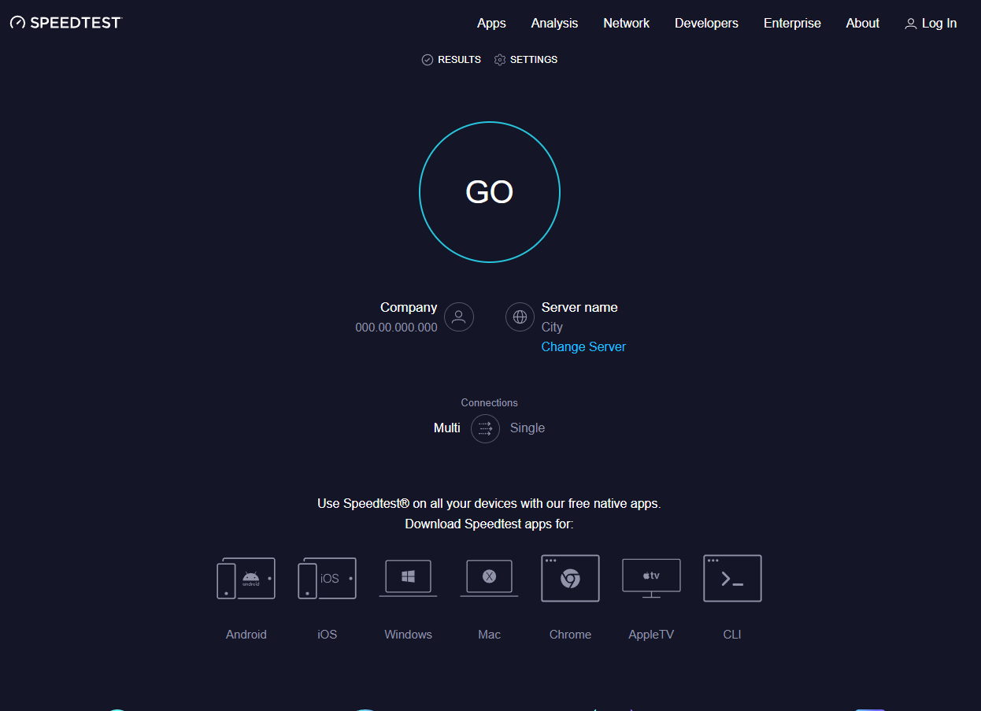Image resolution: width=981 pixels, height=711 pixels.
Task: Open SETTINGS
Action: click(534, 60)
